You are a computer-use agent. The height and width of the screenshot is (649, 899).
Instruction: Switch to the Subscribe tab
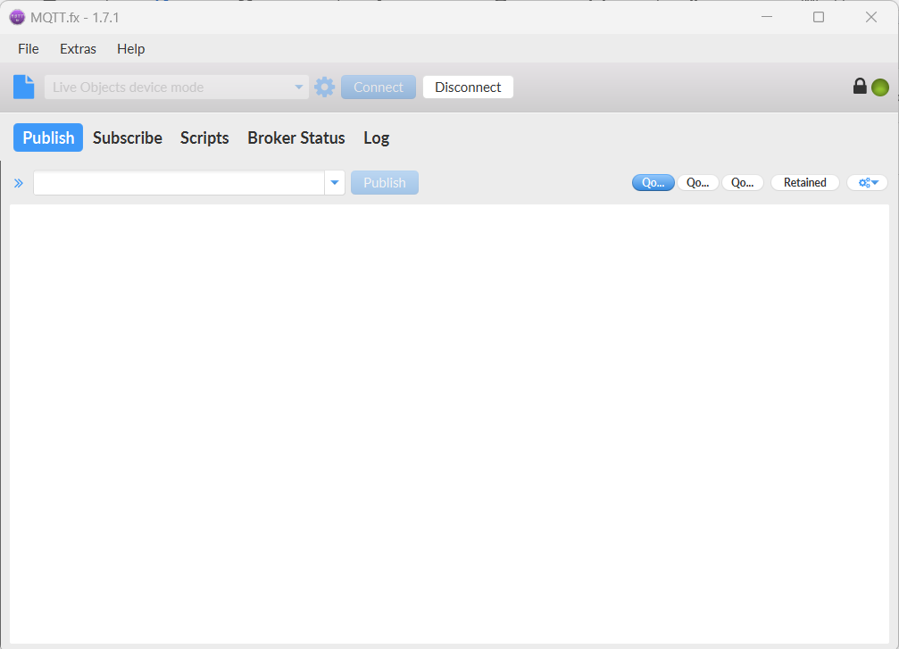(x=128, y=137)
